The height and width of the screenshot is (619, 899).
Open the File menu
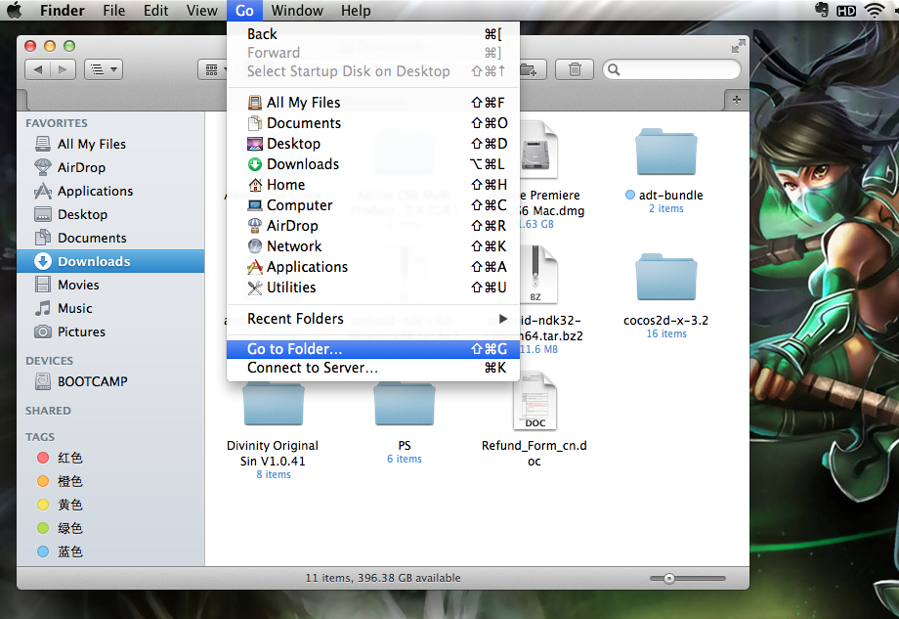point(113,11)
